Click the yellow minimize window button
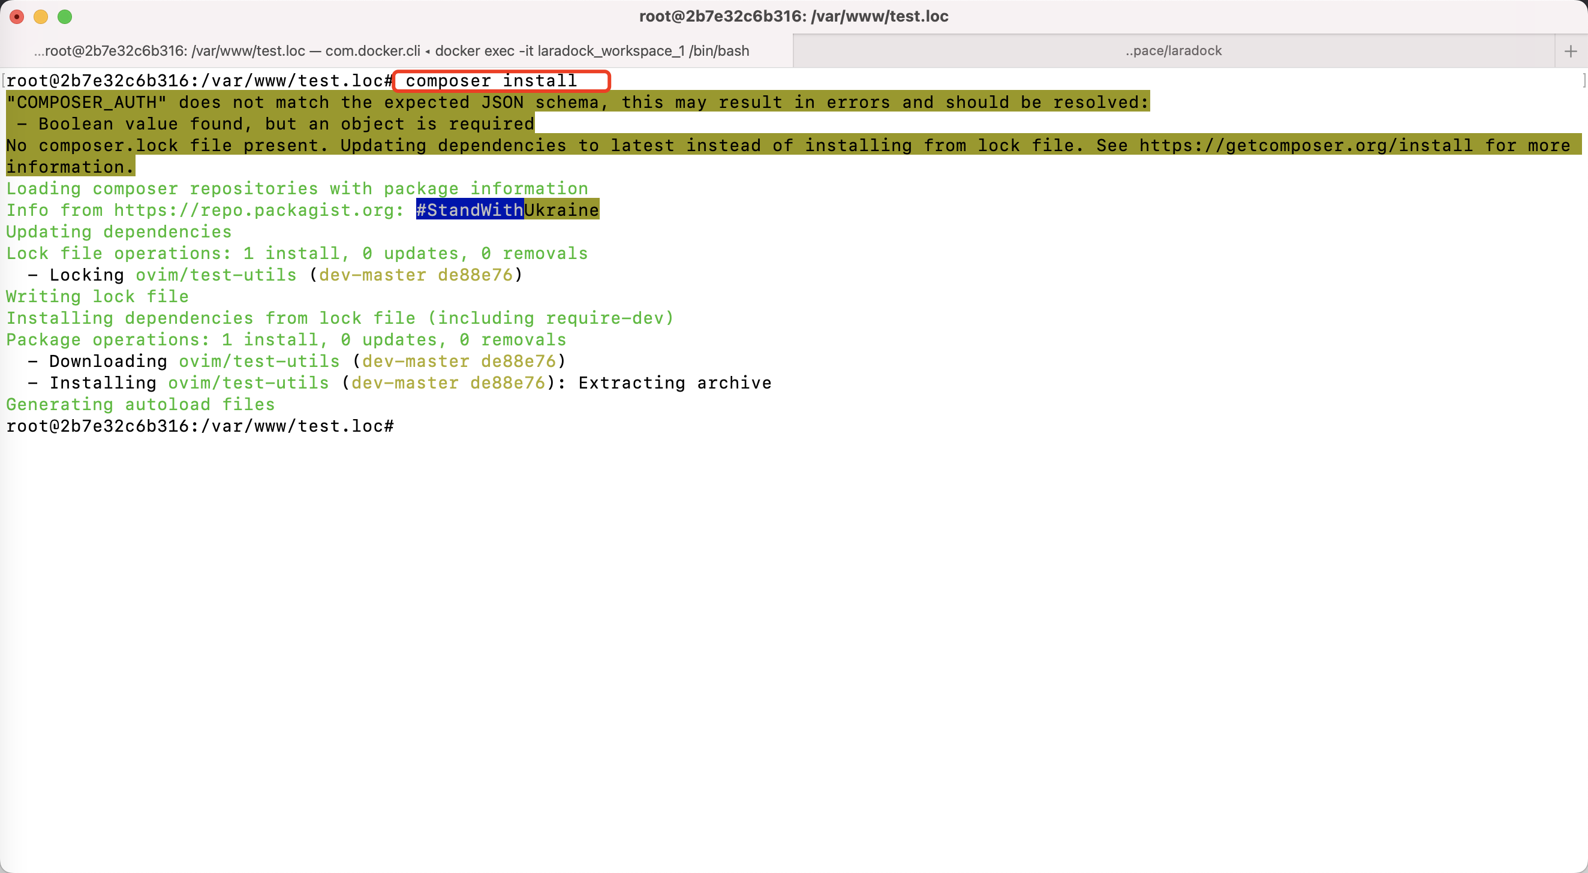 coord(41,17)
